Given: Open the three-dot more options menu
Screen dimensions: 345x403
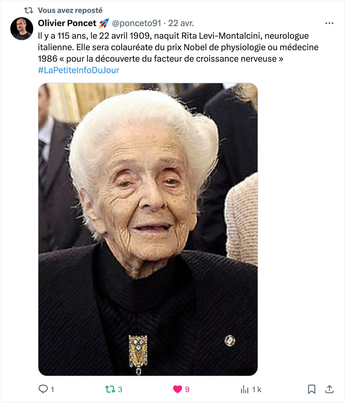Looking at the screenshot, I should click(330, 23).
